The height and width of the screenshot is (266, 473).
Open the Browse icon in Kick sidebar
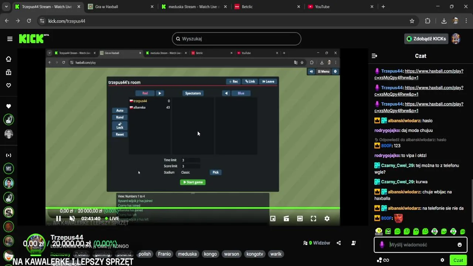8,72
